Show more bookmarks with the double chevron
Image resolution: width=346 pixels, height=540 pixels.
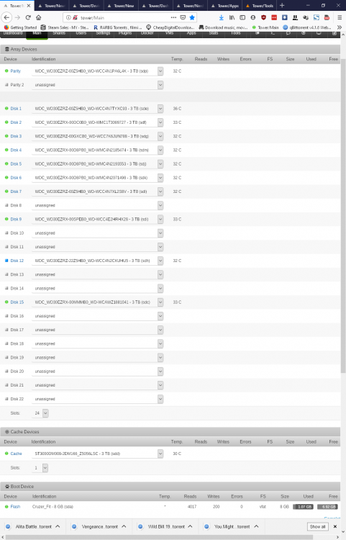339,27
